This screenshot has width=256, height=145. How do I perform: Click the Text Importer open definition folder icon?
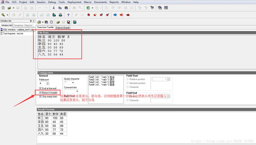pos(58,22)
